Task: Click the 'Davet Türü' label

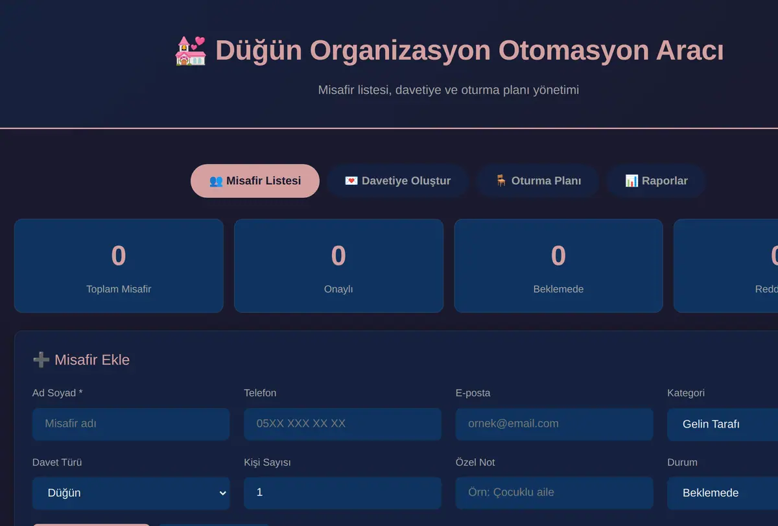Action: tap(57, 462)
